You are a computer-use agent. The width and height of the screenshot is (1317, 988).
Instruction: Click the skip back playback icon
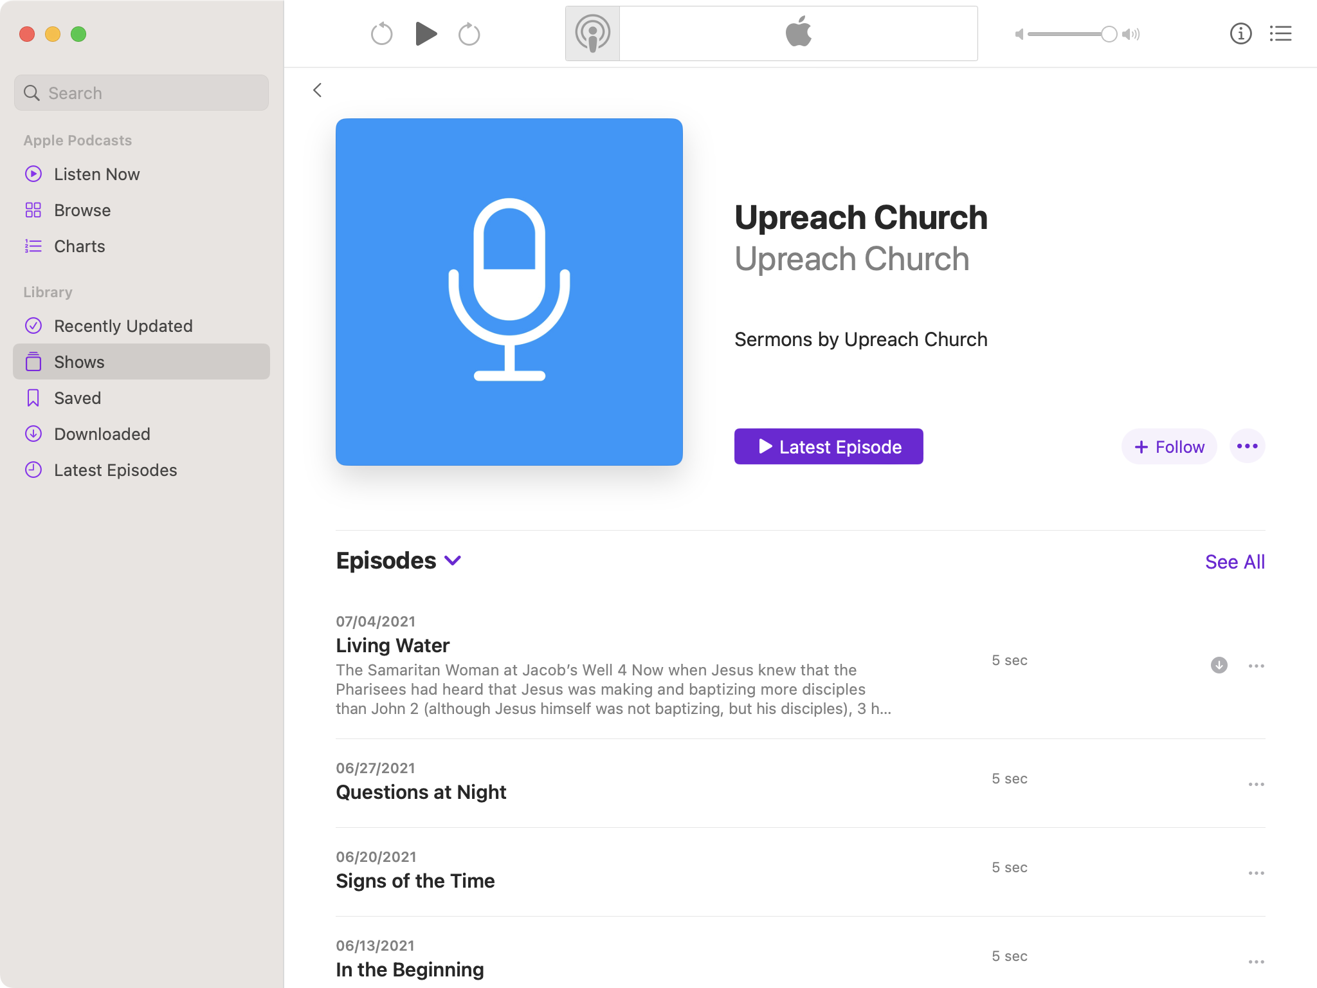(381, 34)
